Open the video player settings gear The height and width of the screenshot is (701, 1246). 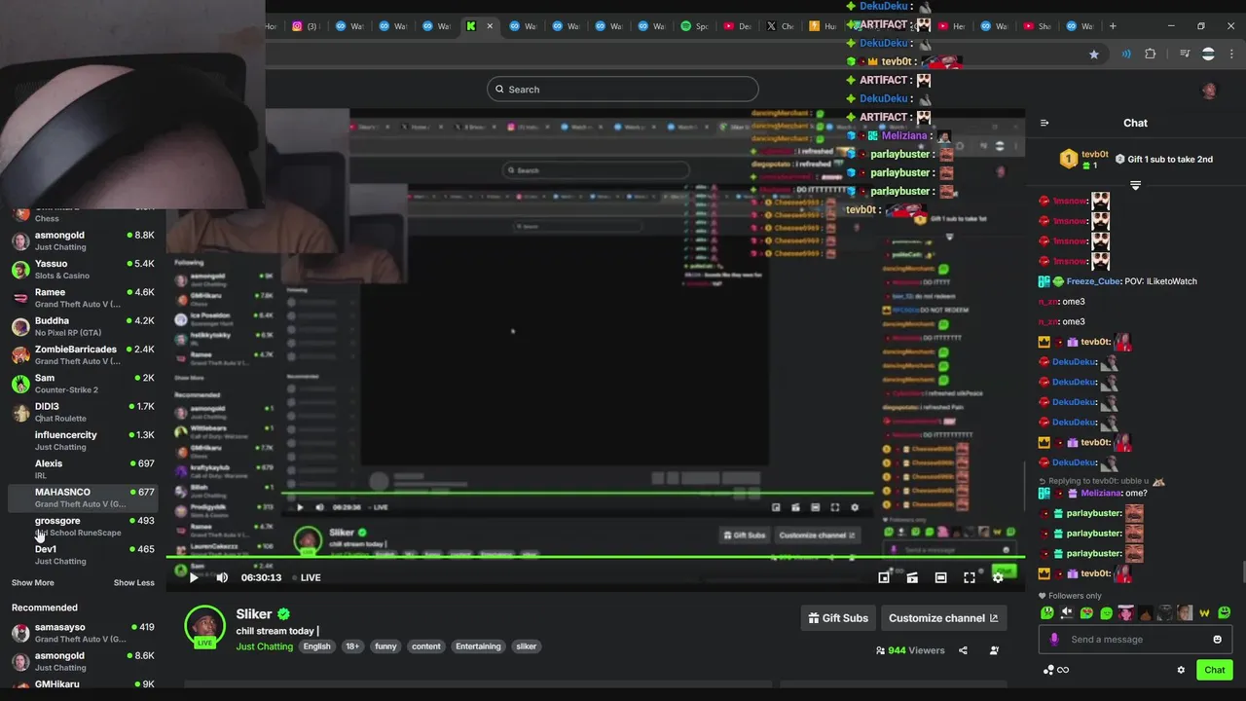point(998,577)
